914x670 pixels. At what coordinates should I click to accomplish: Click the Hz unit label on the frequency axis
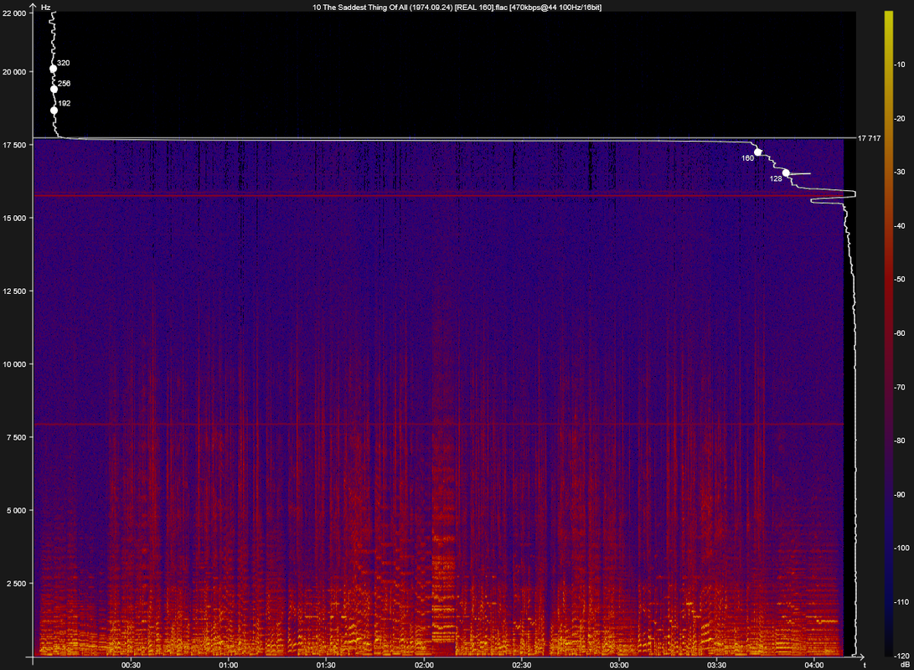click(x=45, y=8)
